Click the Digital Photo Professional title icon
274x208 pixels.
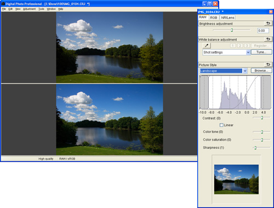[3, 4]
